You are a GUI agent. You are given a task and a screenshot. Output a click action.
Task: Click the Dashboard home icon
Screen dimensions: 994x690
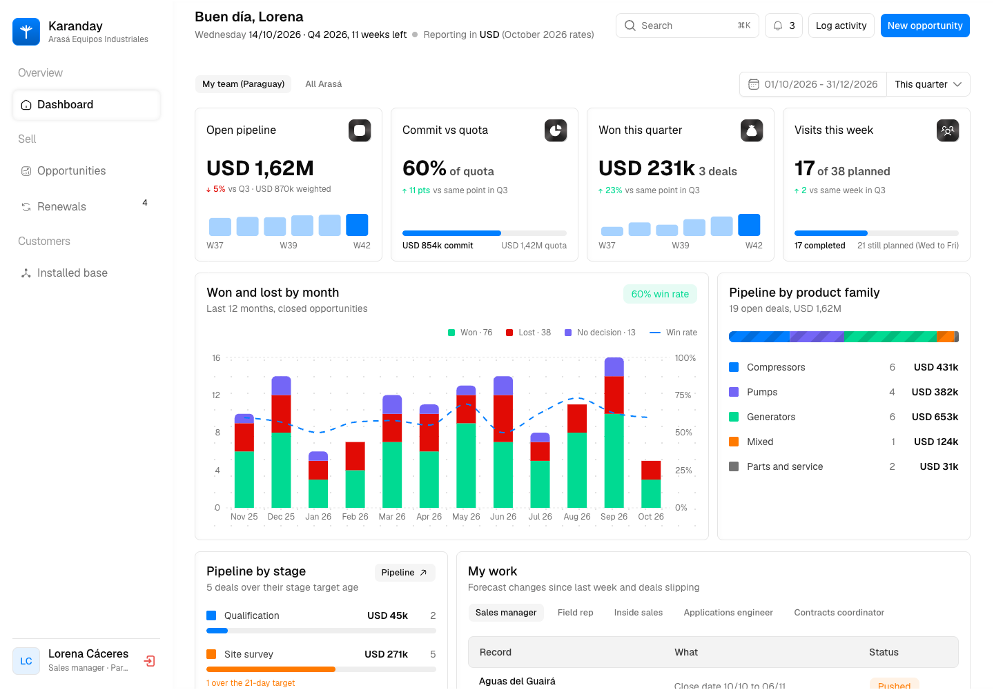point(26,105)
